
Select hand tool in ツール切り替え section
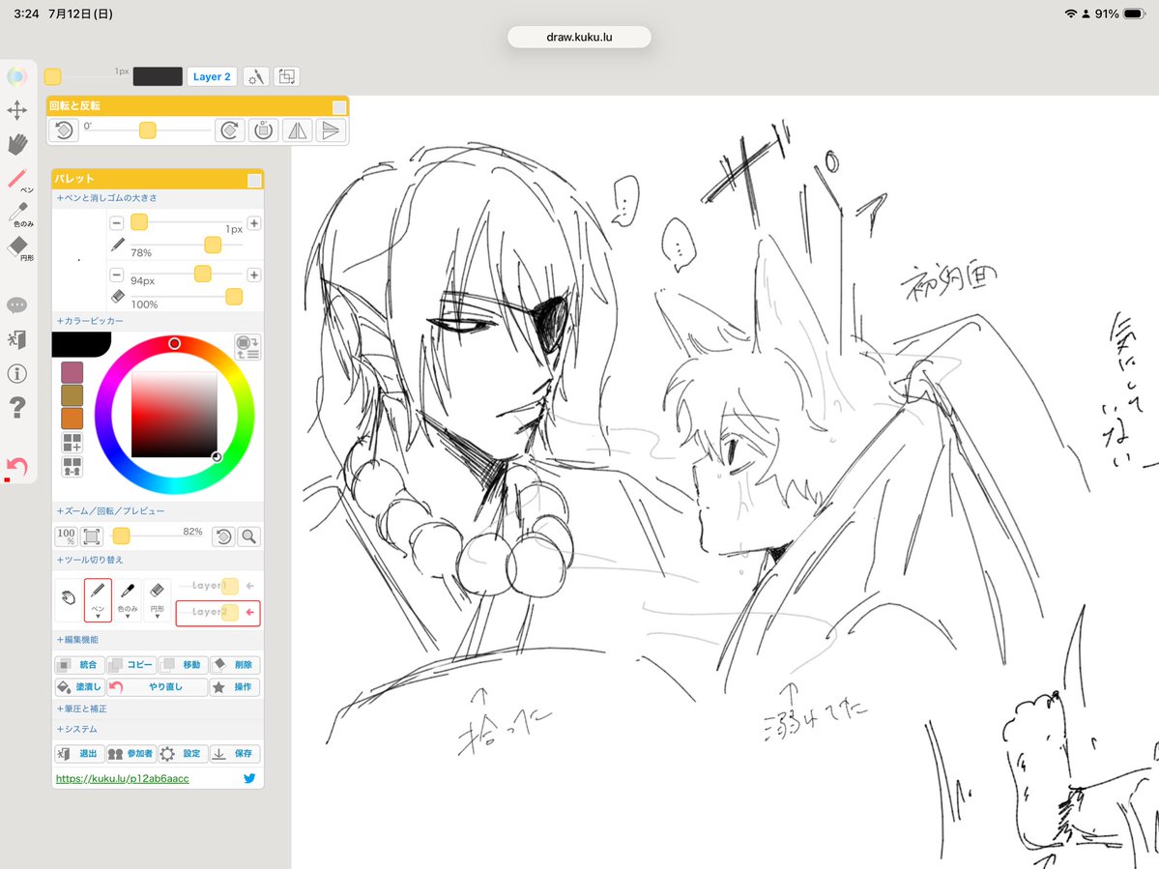pos(69,597)
